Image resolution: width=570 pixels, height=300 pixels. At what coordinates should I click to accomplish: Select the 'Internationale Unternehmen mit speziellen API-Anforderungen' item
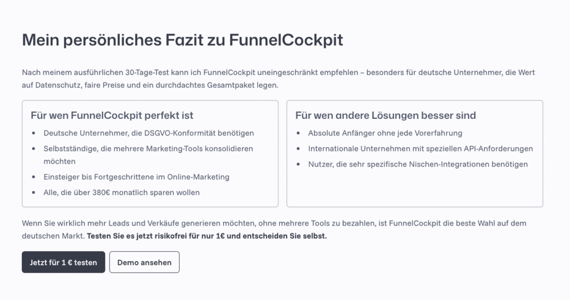click(420, 149)
